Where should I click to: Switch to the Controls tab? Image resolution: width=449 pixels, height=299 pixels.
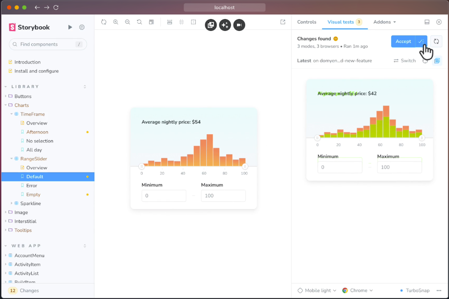306,22
